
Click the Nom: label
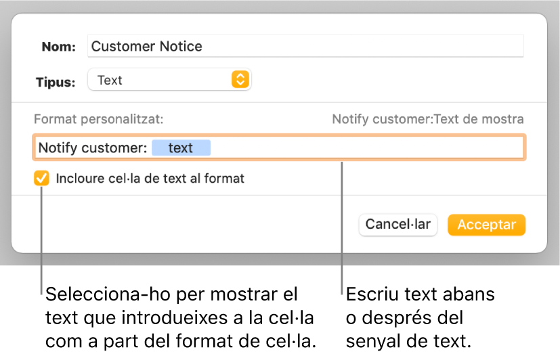[58, 47]
